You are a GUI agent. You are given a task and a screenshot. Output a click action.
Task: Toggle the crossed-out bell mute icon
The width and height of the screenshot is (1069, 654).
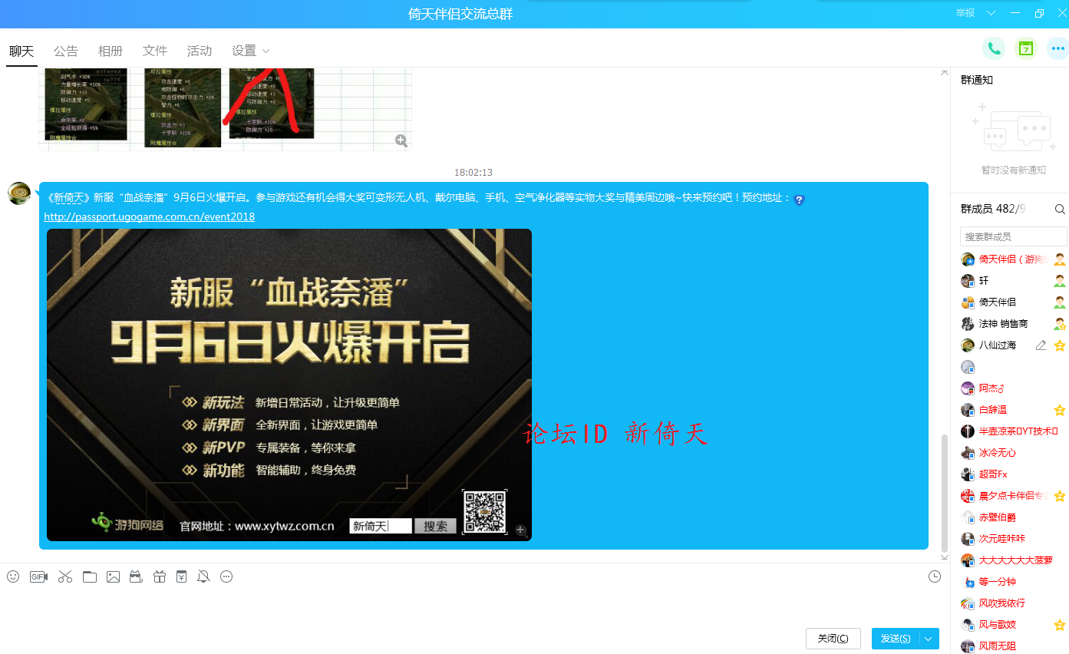[x=203, y=576]
